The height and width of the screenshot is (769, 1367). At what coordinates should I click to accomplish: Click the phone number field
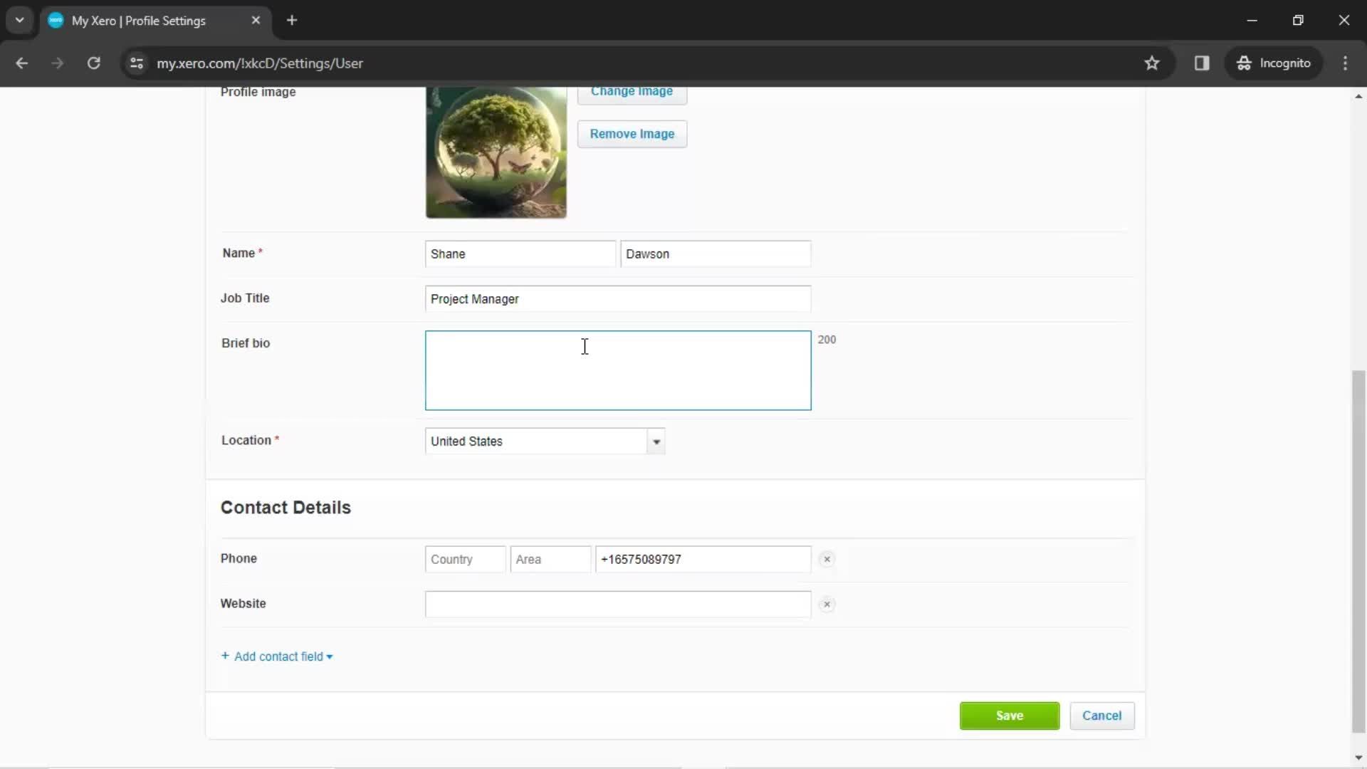pos(703,559)
